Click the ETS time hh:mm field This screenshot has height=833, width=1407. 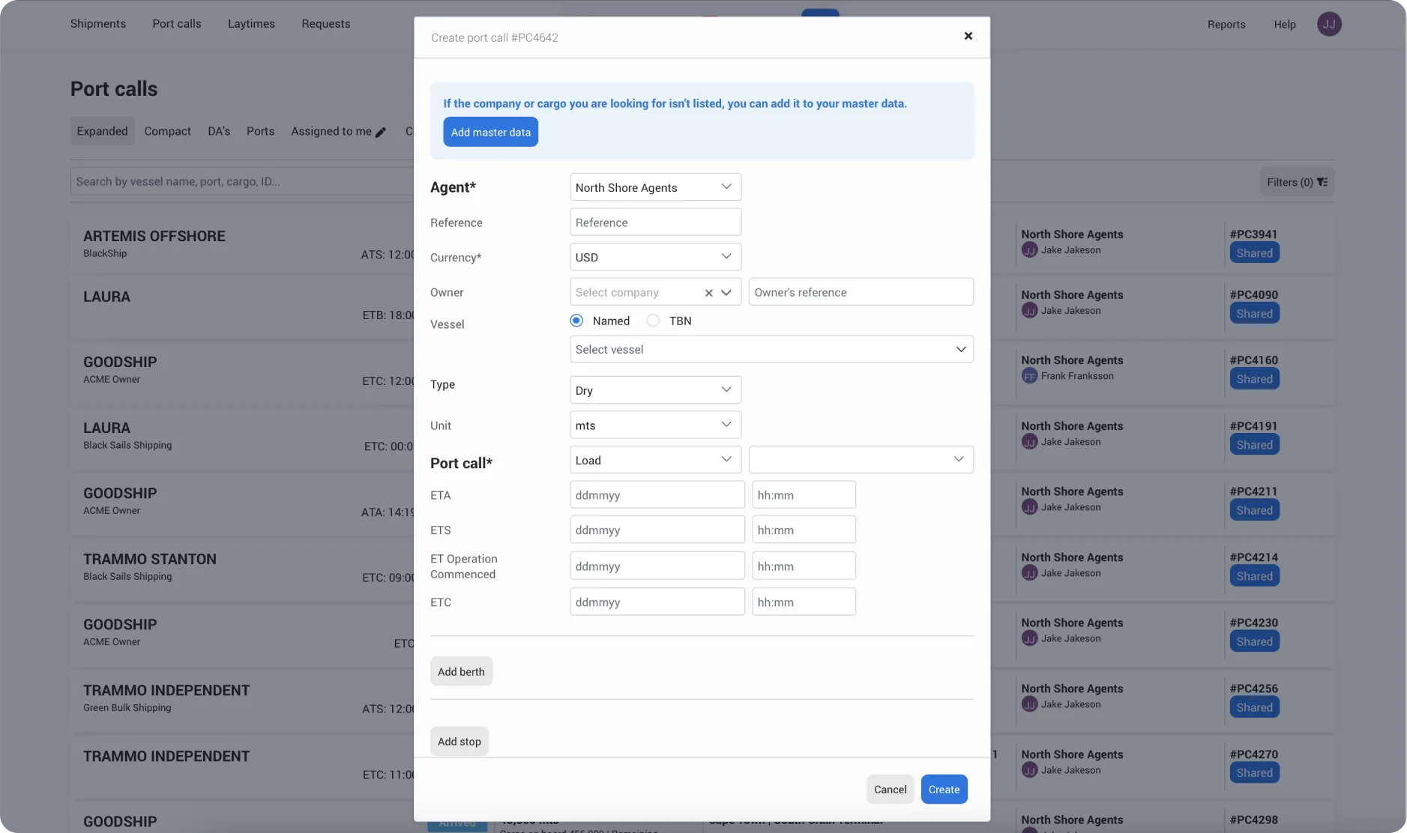coord(804,530)
